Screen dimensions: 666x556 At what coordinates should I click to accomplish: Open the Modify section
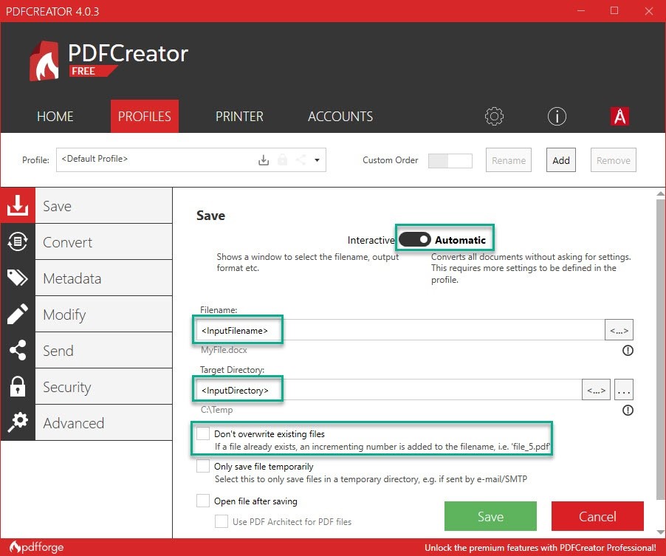click(103, 314)
